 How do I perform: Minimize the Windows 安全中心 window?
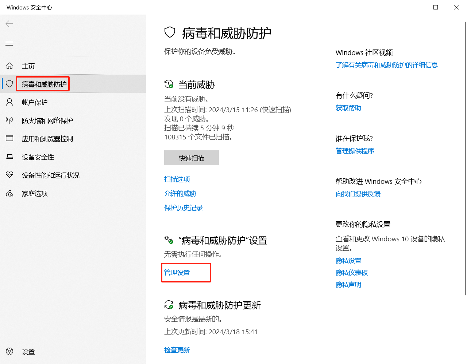point(415,7)
